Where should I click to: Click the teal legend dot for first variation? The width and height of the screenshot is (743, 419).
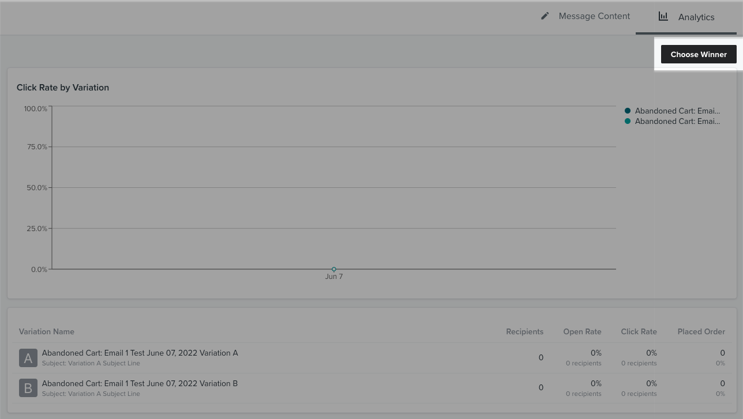[628, 110]
